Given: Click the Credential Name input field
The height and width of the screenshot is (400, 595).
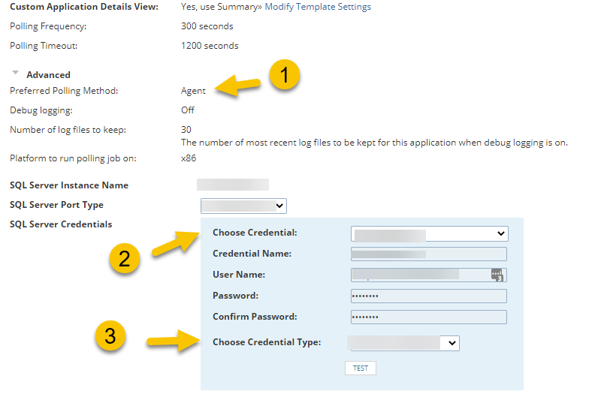Looking at the screenshot, I should pyautogui.click(x=429, y=254).
